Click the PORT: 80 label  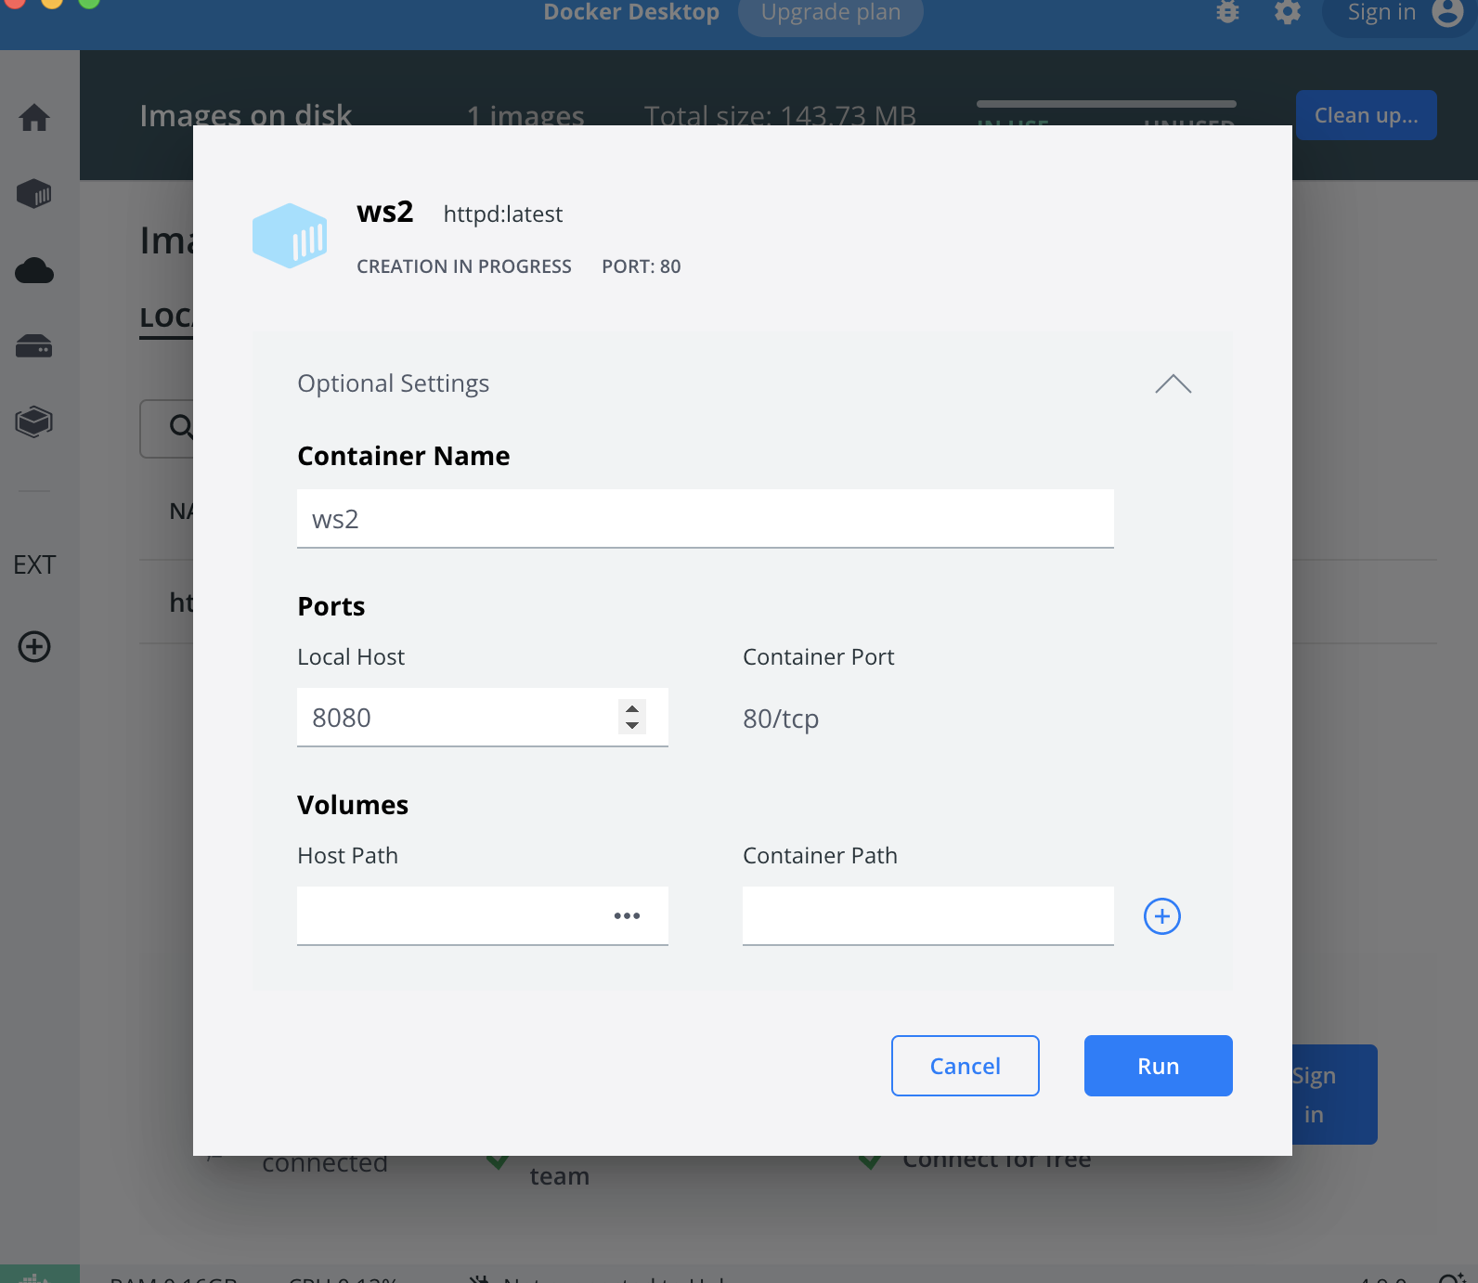642,266
